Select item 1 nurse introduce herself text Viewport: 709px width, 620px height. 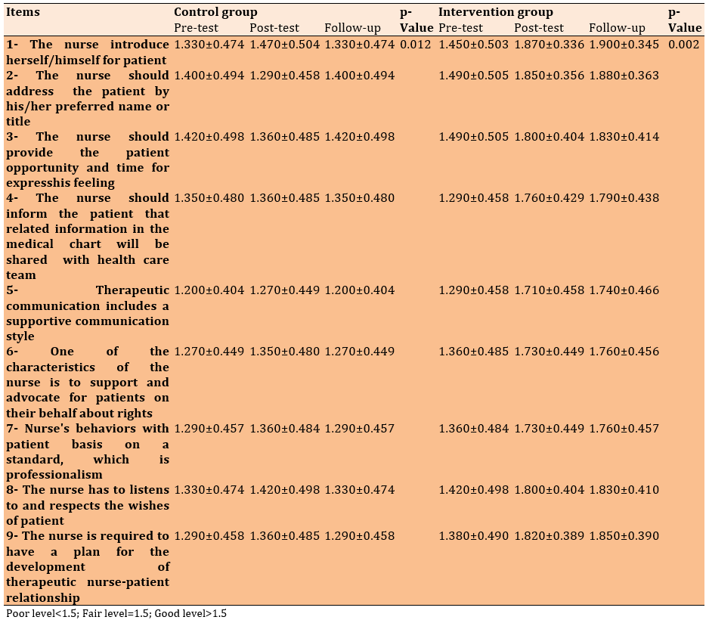pos(87,52)
